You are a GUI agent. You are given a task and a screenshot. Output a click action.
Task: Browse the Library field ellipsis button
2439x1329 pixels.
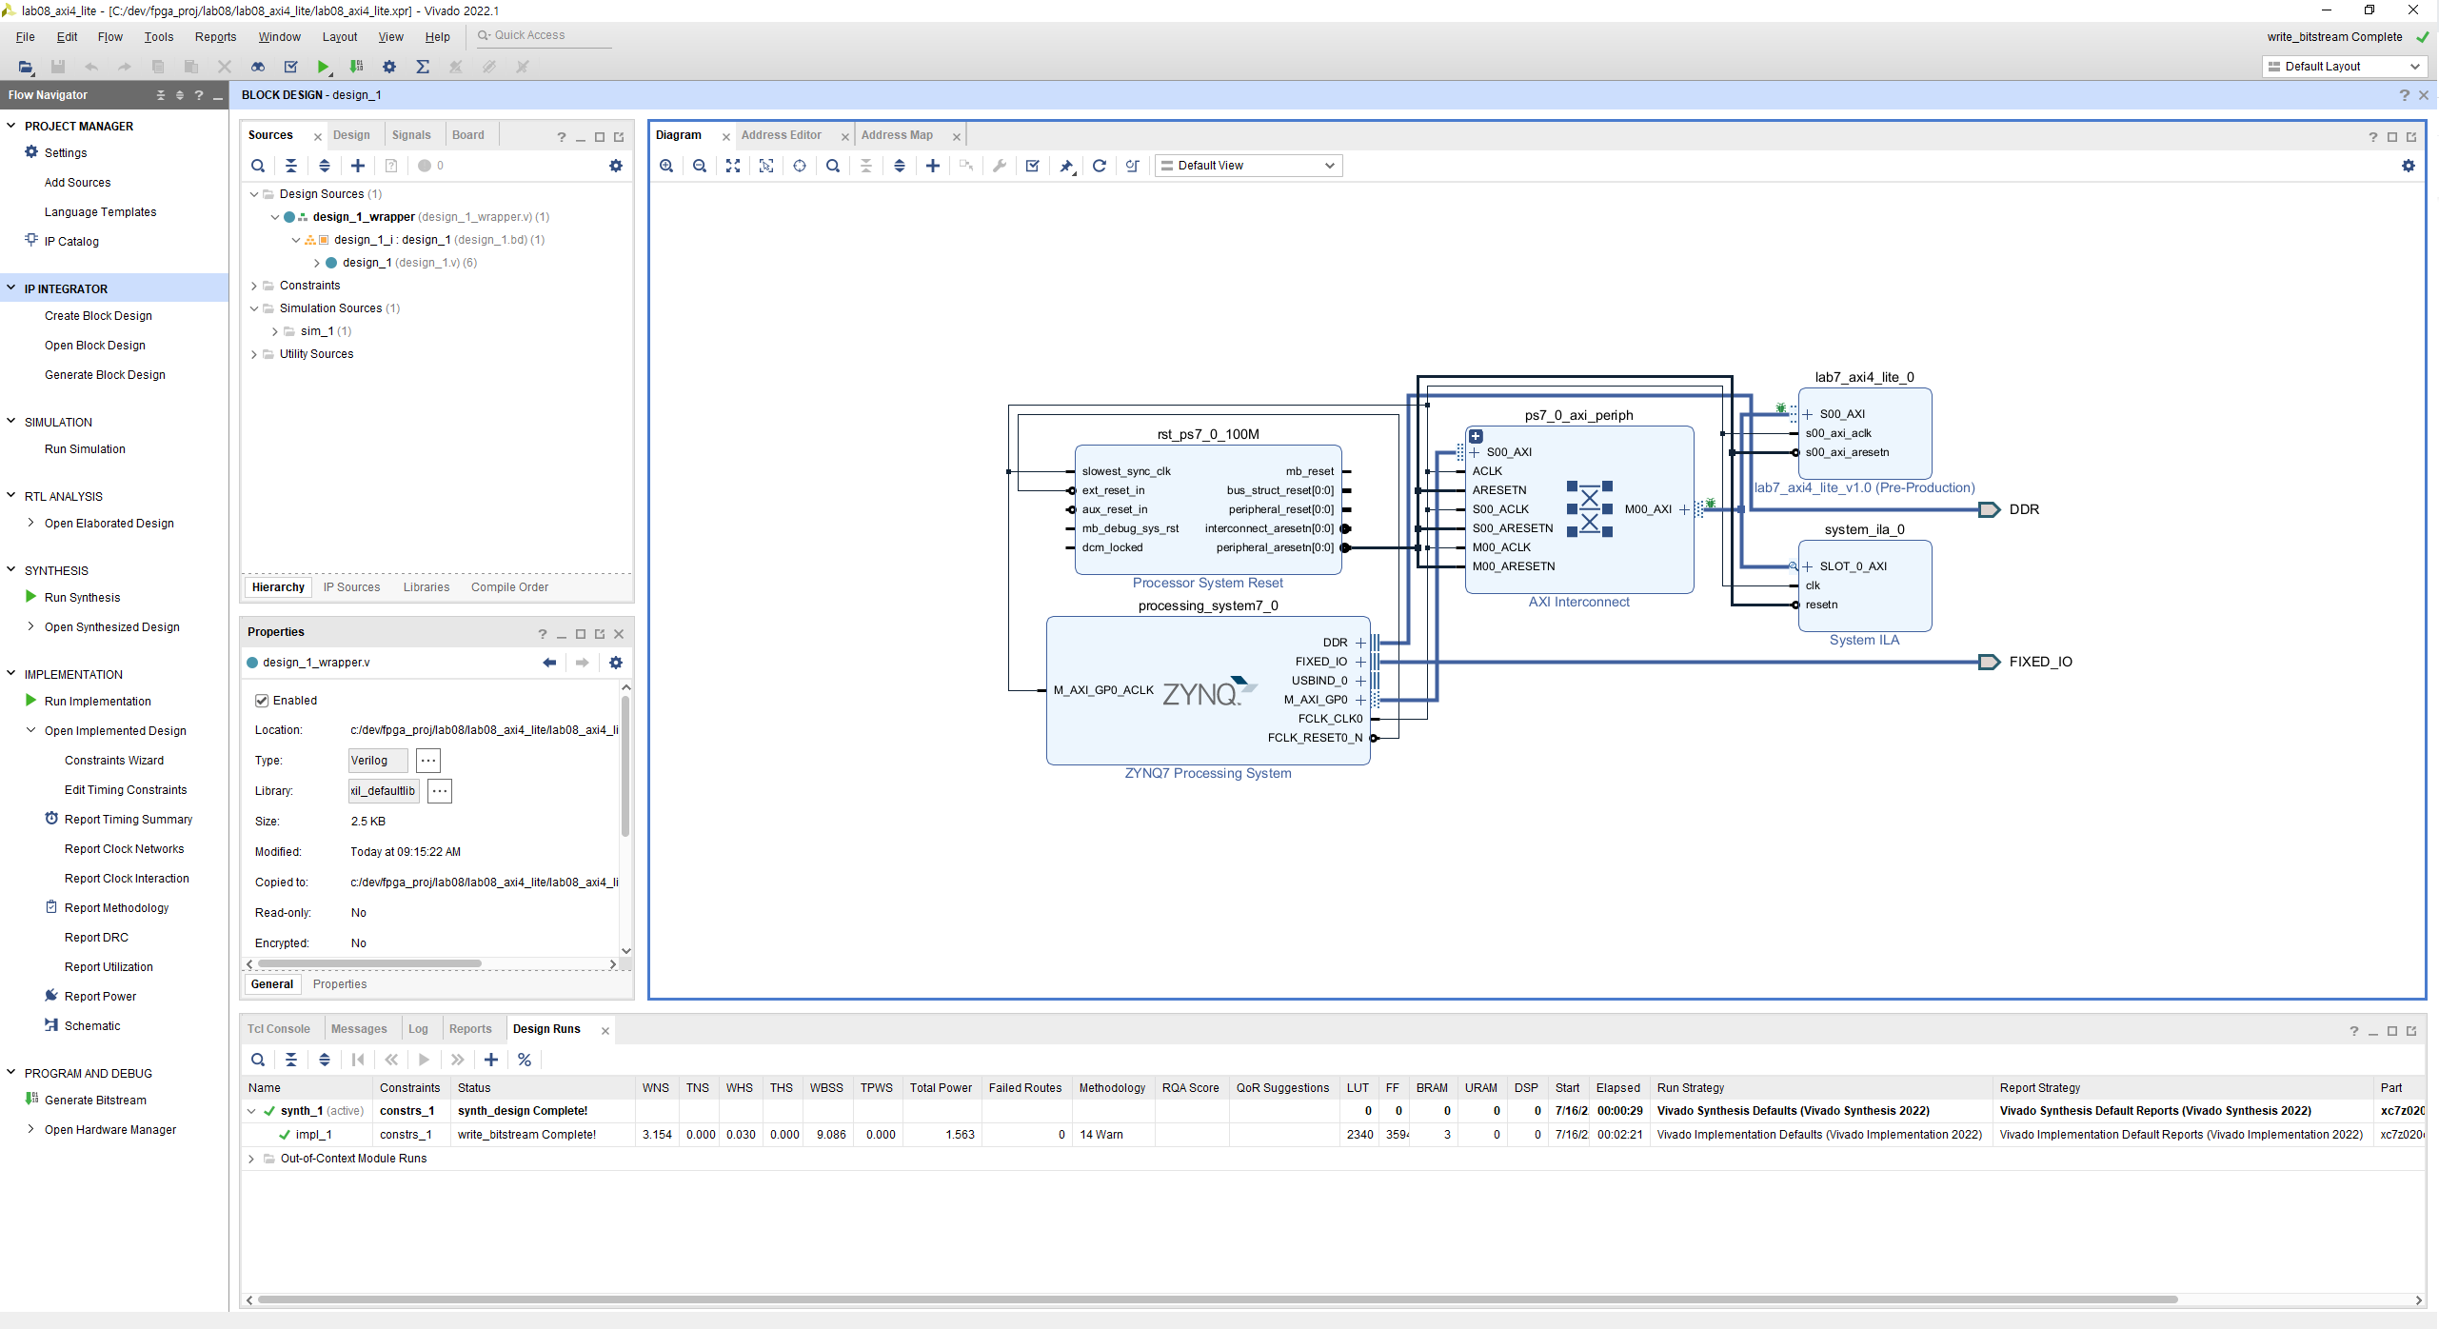(440, 791)
